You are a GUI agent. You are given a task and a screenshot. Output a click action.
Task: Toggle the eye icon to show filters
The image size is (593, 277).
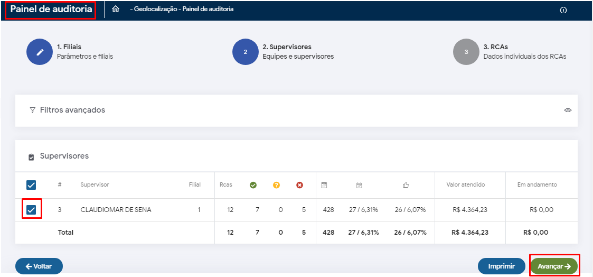(x=568, y=110)
